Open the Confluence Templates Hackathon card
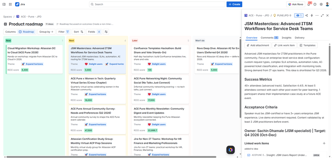The height and width of the screenshot is (158, 332). click(160, 59)
